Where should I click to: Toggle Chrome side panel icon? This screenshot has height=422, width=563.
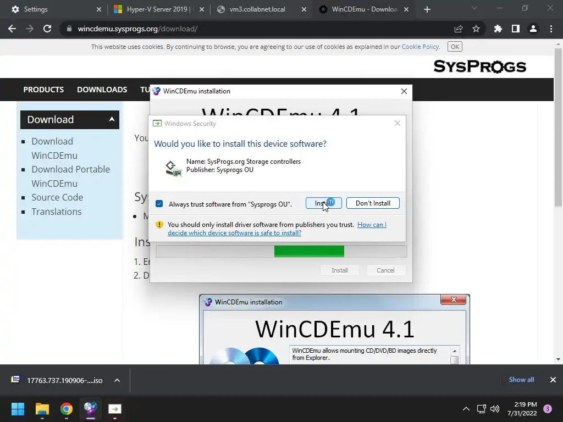[x=516, y=29]
